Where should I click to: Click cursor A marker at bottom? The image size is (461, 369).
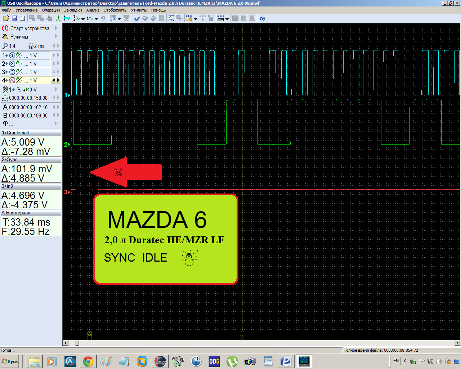pos(90,334)
